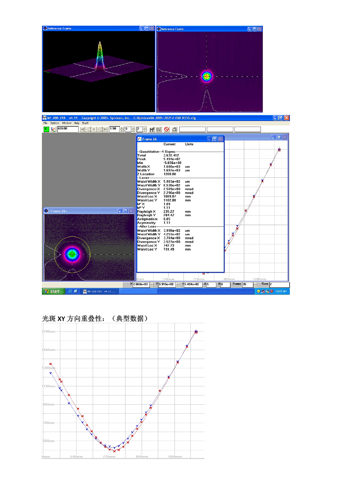Screen dimensions: 346x489
Task: Click the I 5.494e+02 intensity field
Action: [x=193, y=285]
